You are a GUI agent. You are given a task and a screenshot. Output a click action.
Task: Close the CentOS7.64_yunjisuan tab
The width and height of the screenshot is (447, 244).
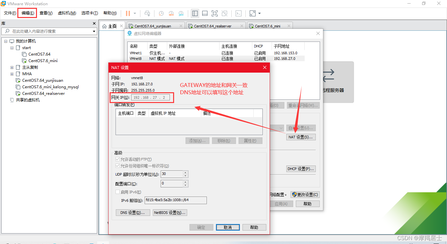181,26
